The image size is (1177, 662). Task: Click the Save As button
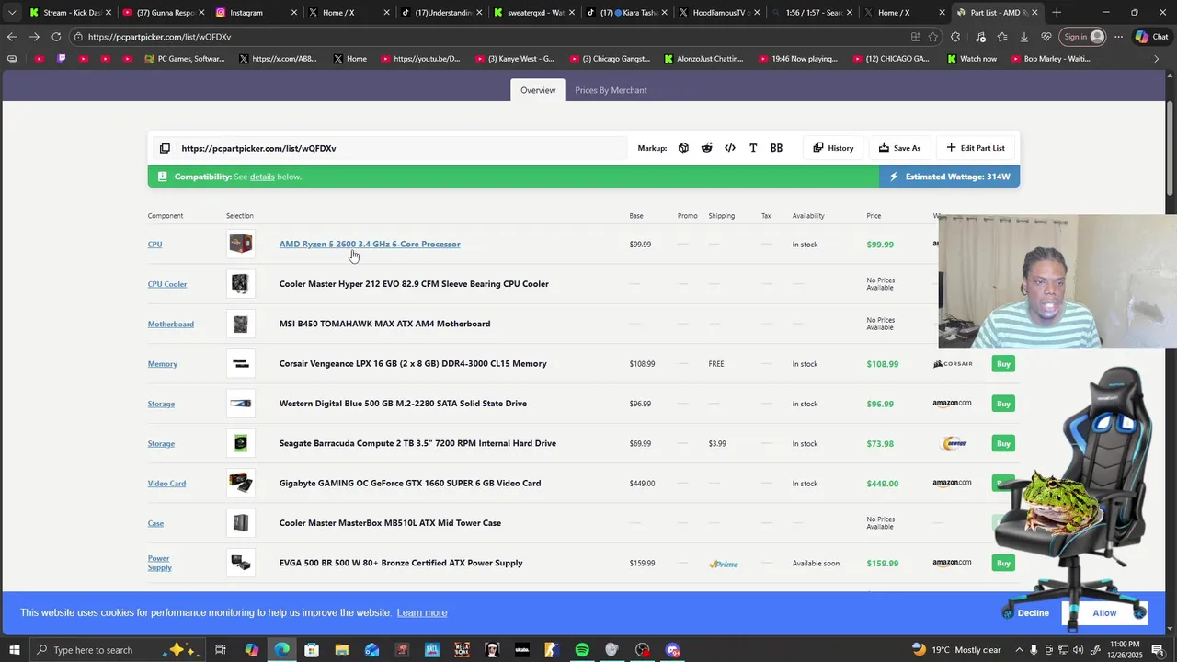(x=899, y=148)
